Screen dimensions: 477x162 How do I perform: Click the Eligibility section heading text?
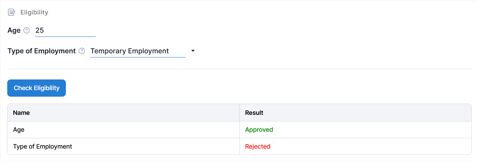[34, 12]
